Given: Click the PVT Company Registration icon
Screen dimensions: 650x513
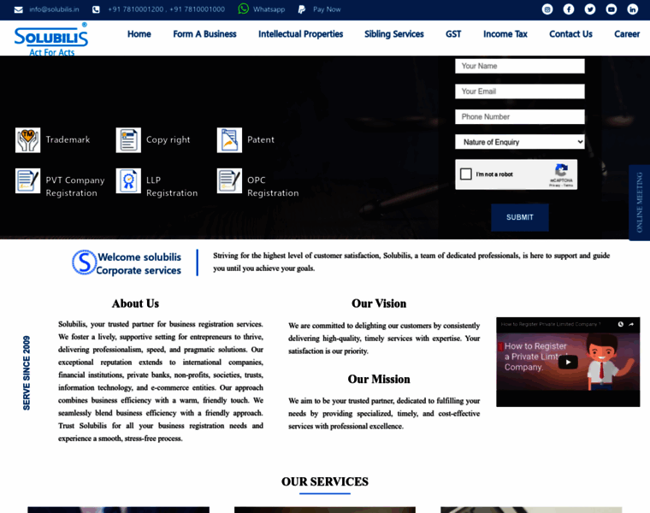Looking at the screenshot, I should click(x=27, y=180).
